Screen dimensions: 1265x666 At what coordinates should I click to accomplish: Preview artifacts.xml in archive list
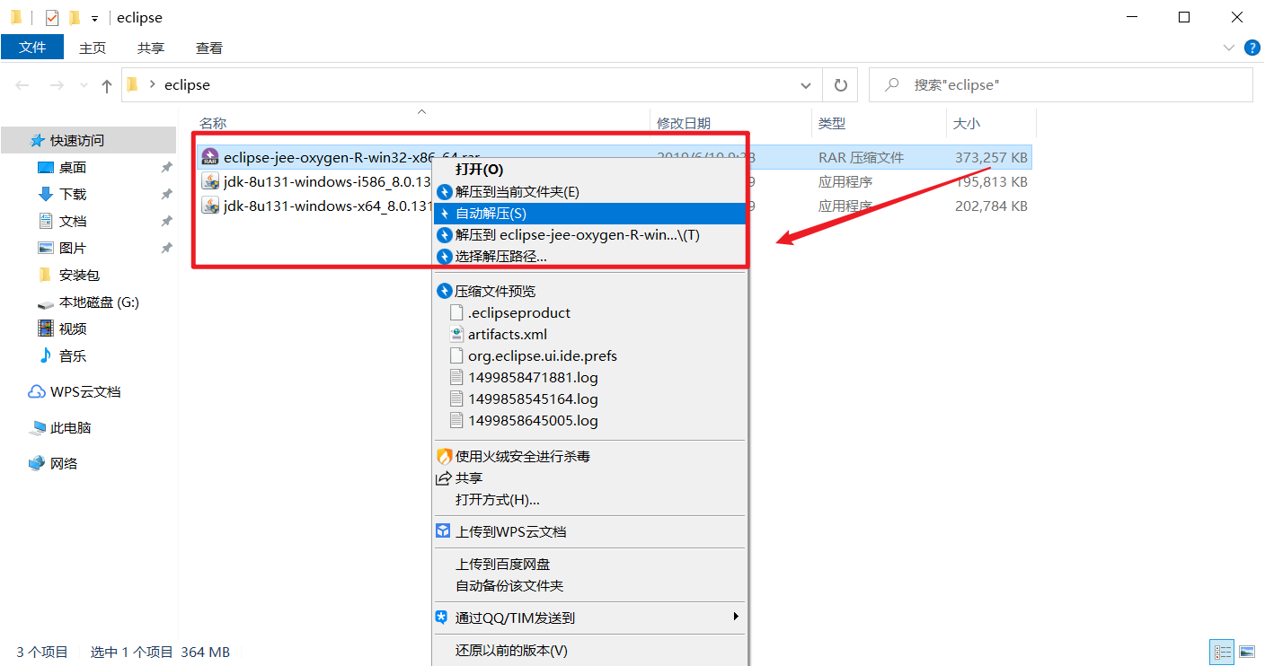[589, 334]
